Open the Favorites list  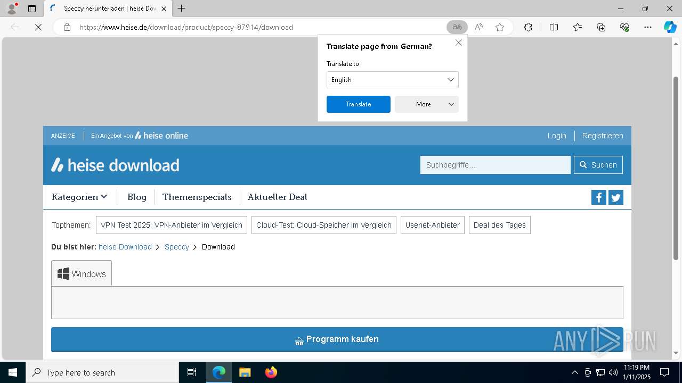point(578,27)
